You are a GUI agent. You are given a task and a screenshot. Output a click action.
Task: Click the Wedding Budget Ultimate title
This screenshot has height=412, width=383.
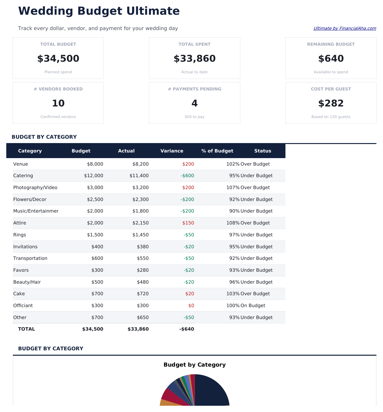(x=99, y=11)
